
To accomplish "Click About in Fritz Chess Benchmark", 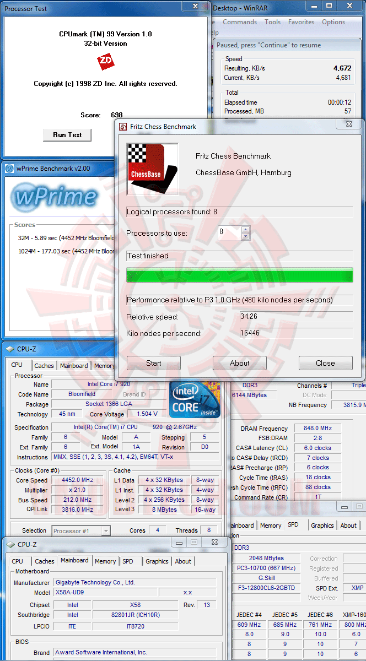I will pyautogui.click(x=240, y=363).
